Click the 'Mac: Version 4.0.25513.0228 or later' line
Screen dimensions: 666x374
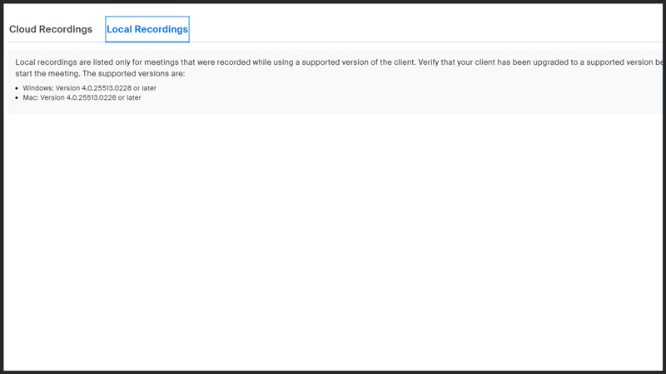coord(82,97)
